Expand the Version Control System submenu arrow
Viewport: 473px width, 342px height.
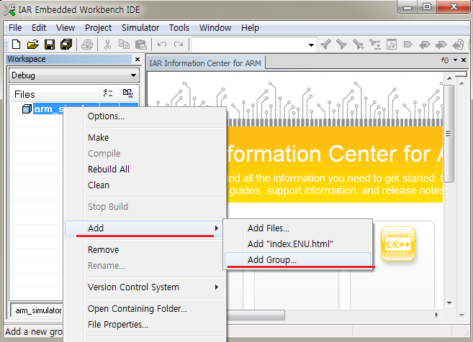pos(217,287)
